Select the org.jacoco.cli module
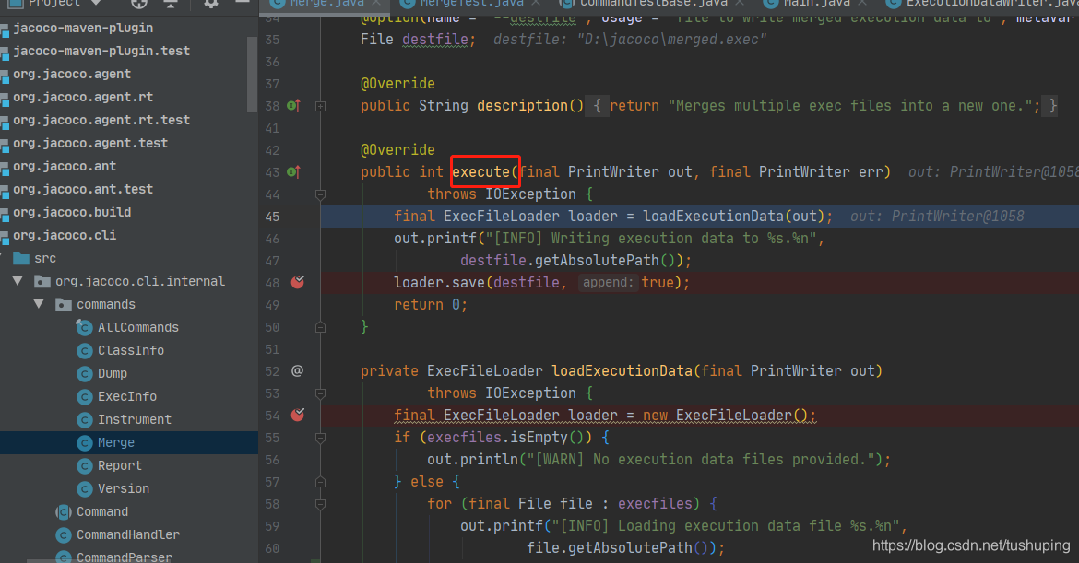1079x563 pixels. pos(65,235)
